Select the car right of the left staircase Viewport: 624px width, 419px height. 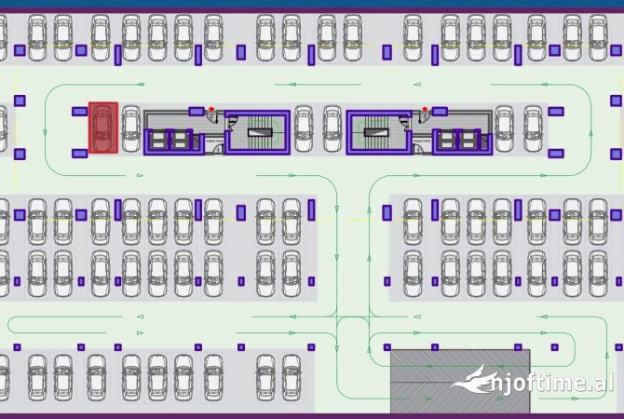(x=304, y=128)
